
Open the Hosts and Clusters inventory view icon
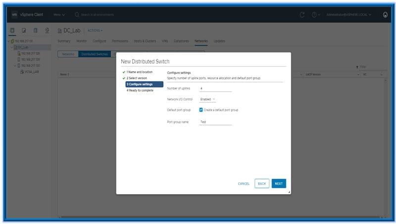[12, 31]
